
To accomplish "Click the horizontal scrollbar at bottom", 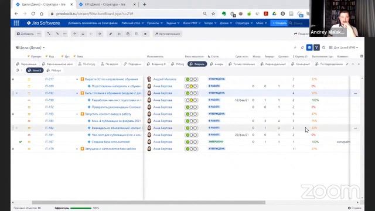I will [148, 202].
